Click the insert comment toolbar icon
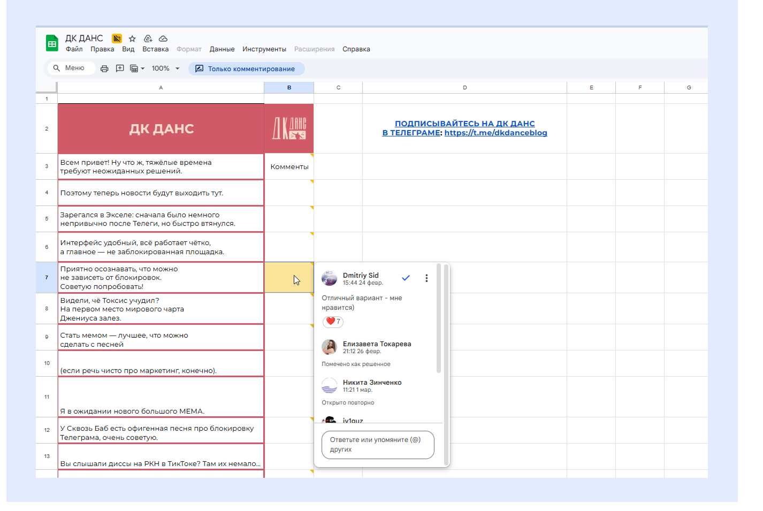Screen dimensions: 763x511 [120, 68]
